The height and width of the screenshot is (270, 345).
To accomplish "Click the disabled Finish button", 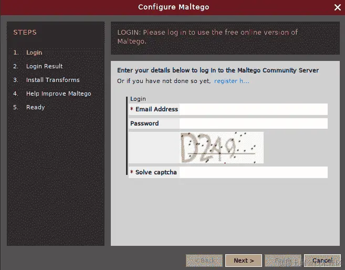I will 283,261.
